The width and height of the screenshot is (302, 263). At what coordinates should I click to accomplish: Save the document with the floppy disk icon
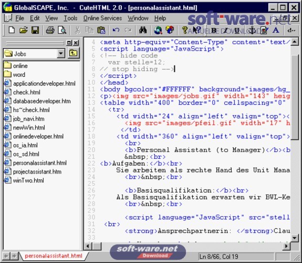(x=35, y=30)
